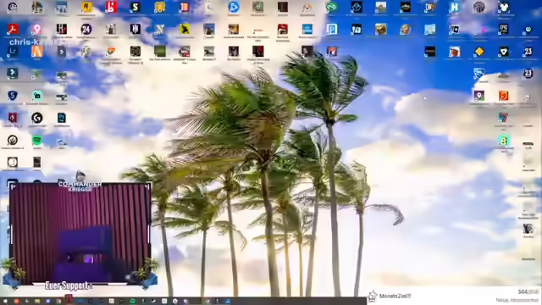This screenshot has height=305, width=542.
Task: Select the teal icon with yellow '3'
Action: point(504,141)
